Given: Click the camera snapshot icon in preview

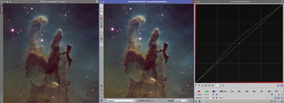Looking at the screenshot, I should [102, 39].
